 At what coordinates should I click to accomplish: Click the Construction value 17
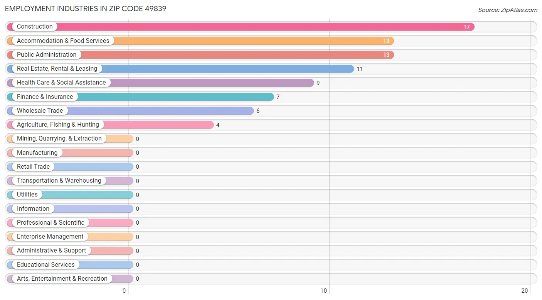466,27
